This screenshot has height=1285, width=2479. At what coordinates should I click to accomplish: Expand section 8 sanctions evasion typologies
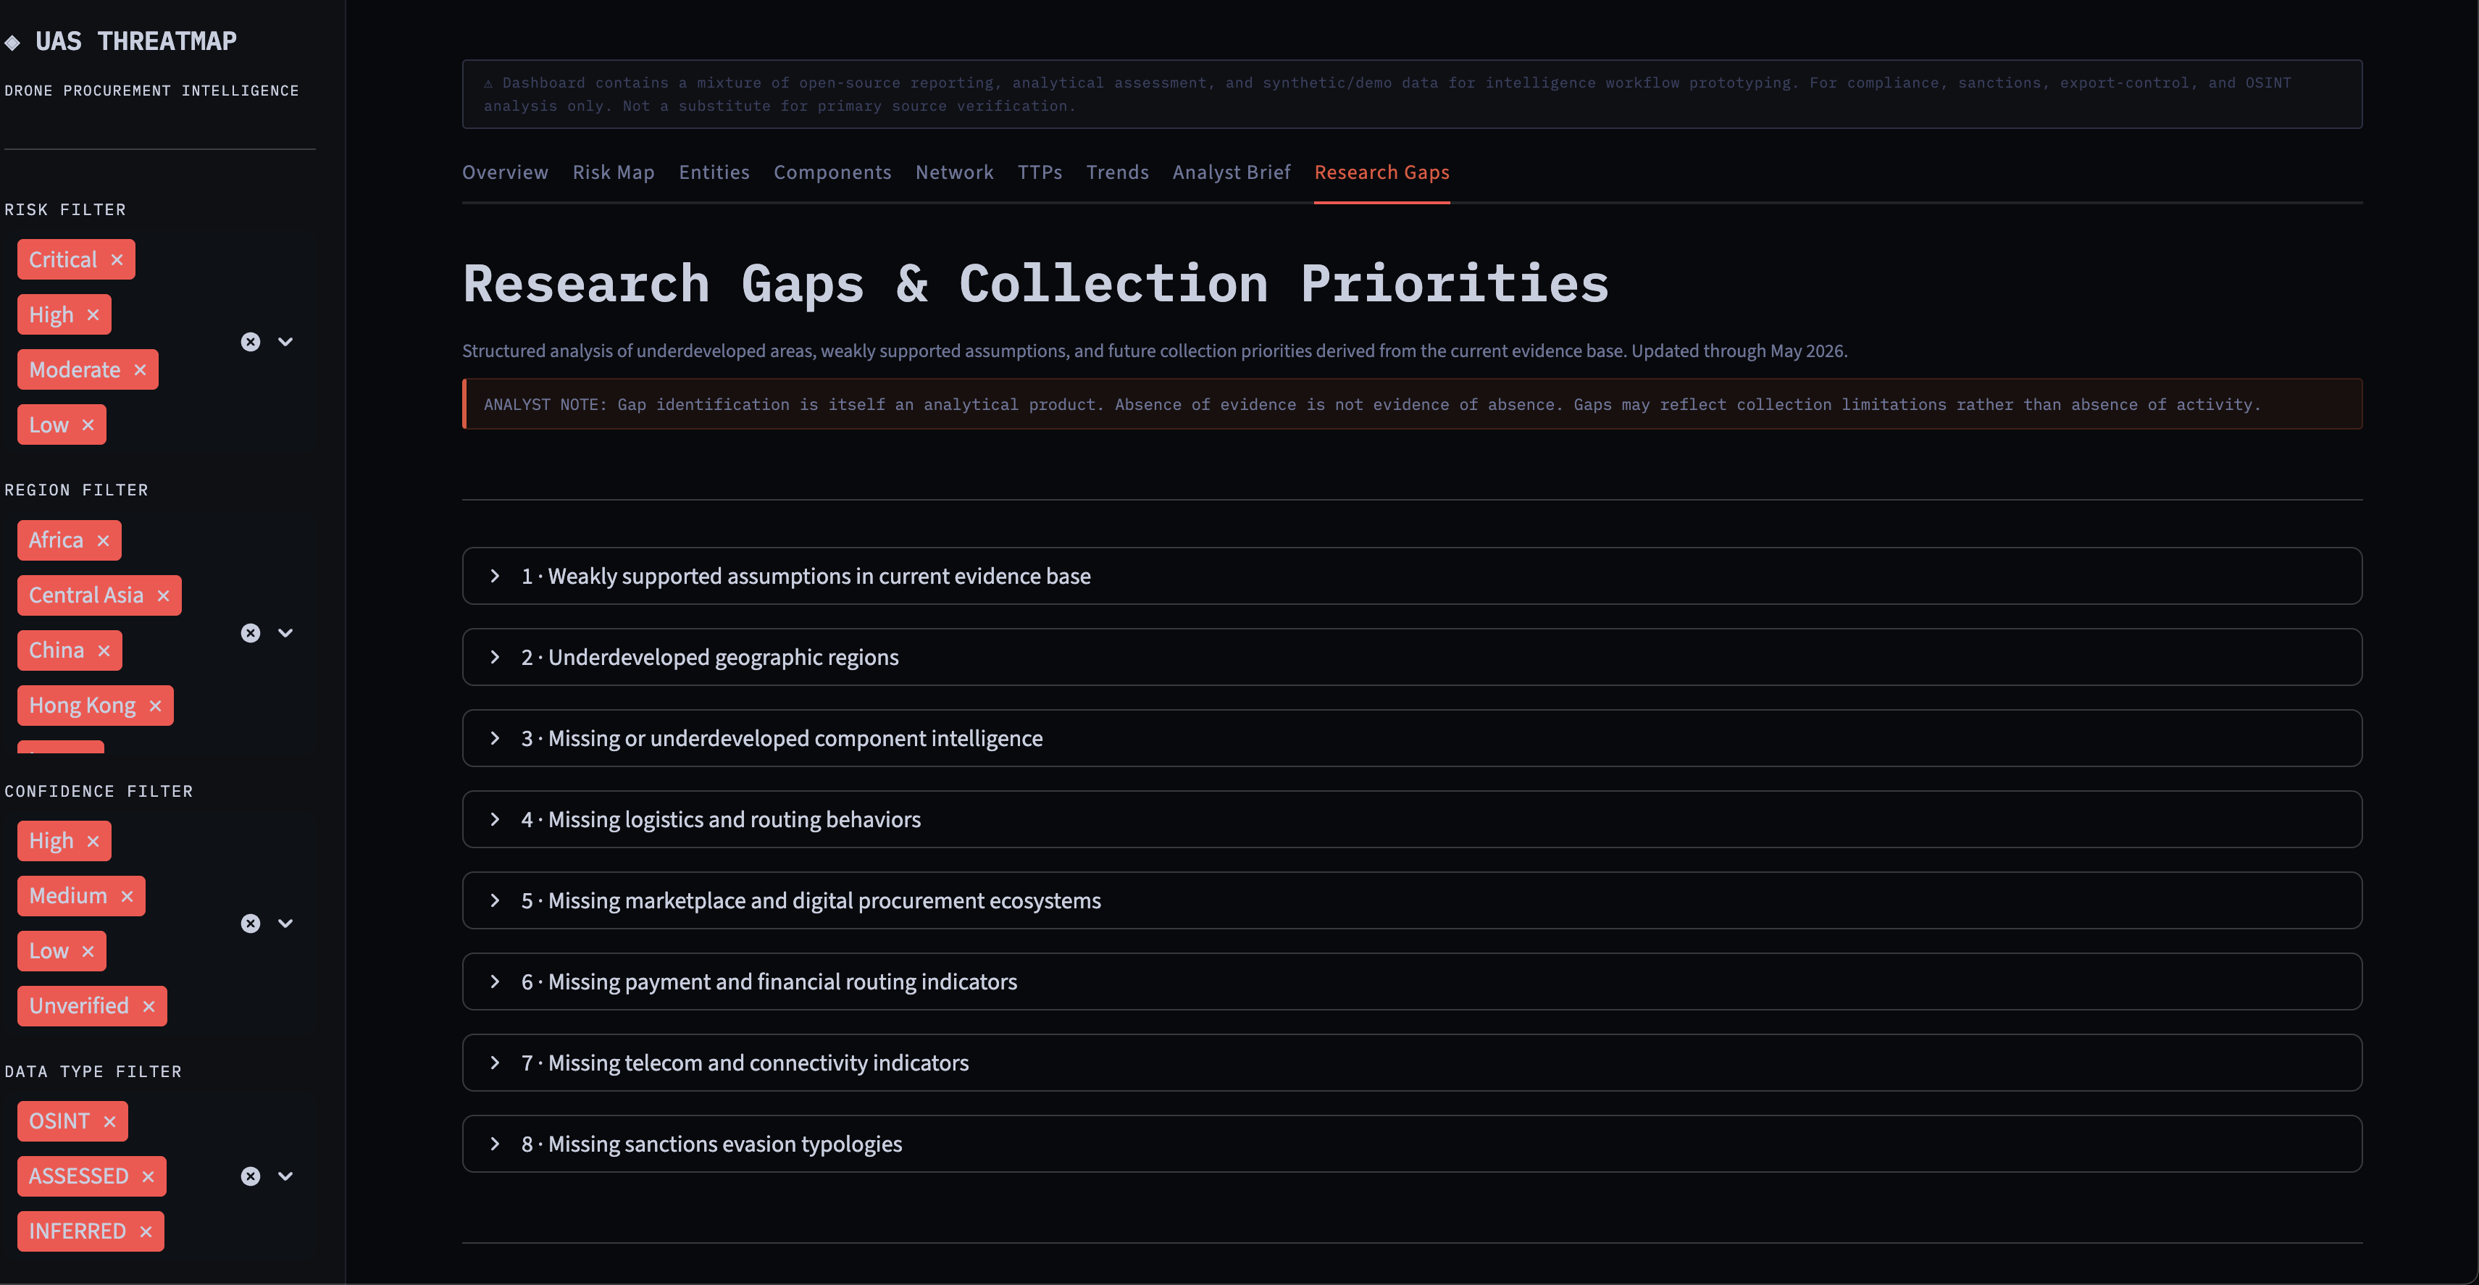click(x=1412, y=1144)
